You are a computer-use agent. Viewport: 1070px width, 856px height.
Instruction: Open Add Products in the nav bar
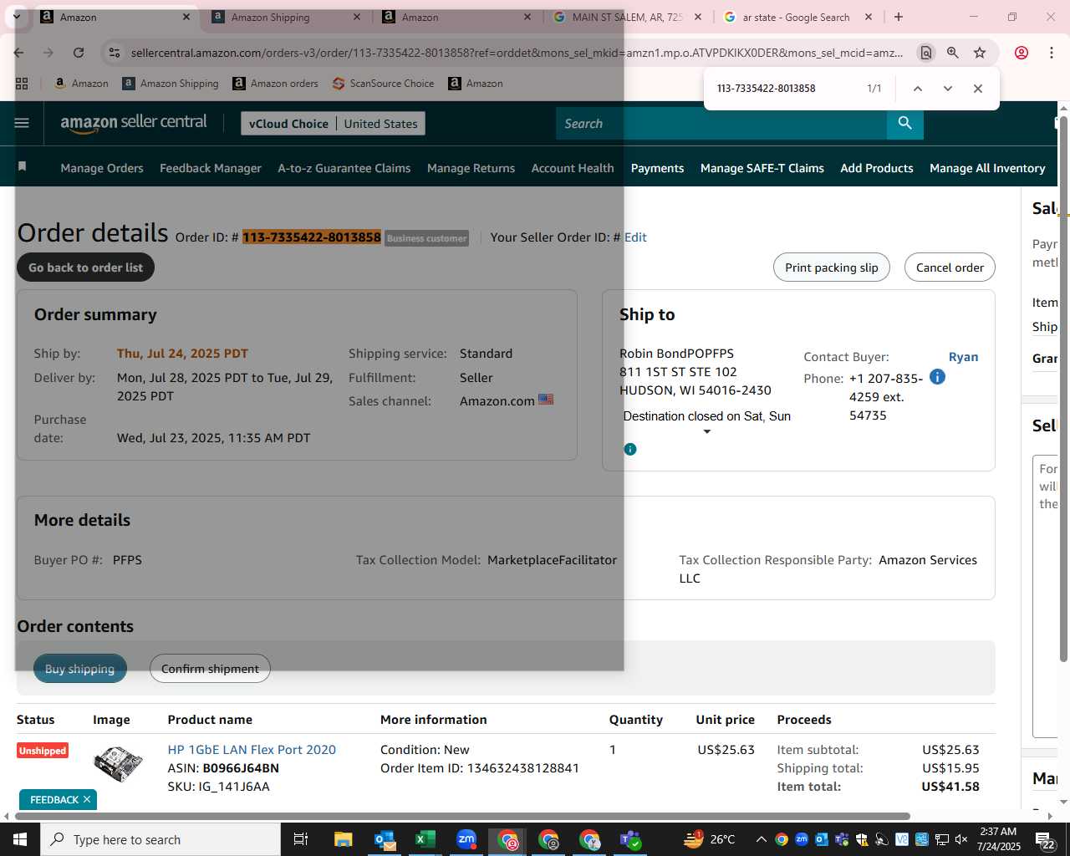(x=877, y=168)
